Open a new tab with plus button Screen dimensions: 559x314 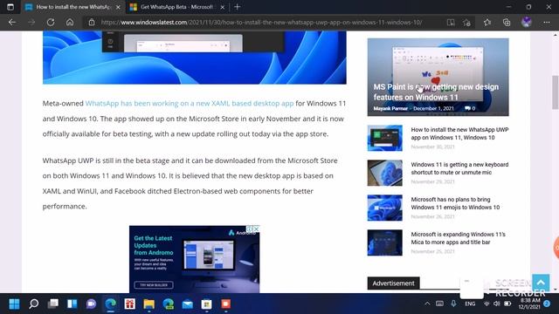(237, 7)
